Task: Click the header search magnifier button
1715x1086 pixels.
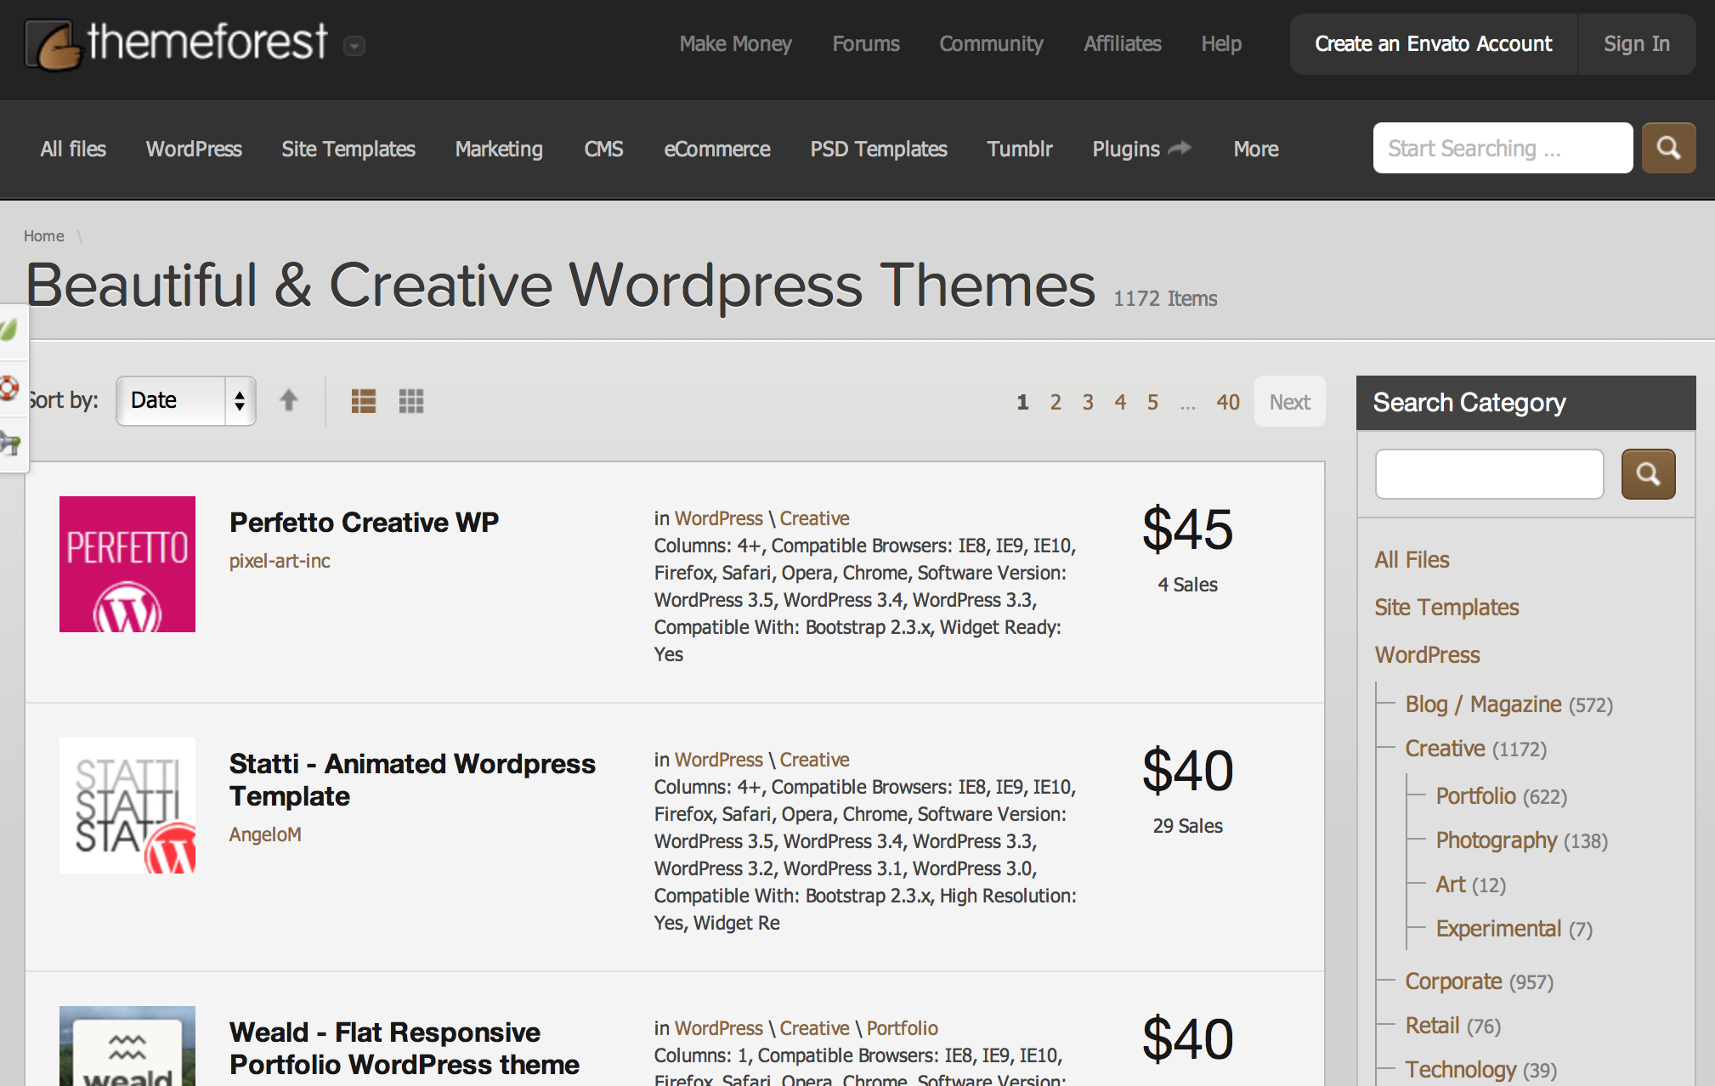Action: tap(1668, 148)
